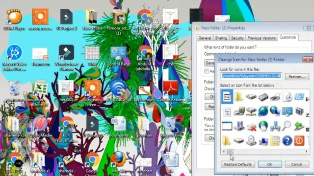Viewport: 314px width, 176px height.
Task: Confirm icon choice with OK
Action: click(x=270, y=164)
